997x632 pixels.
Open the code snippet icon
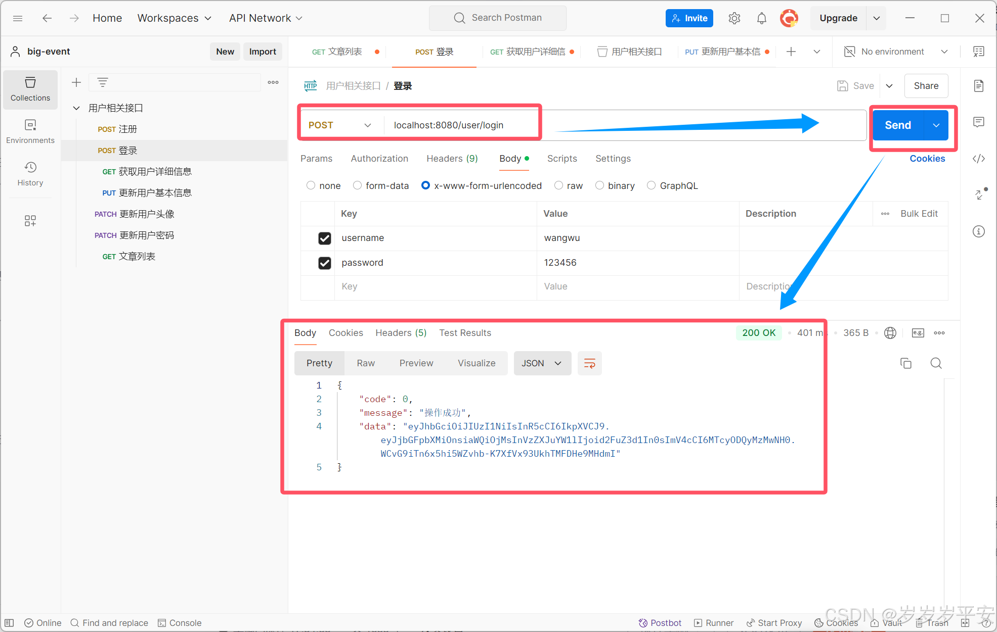(x=979, y=159)
